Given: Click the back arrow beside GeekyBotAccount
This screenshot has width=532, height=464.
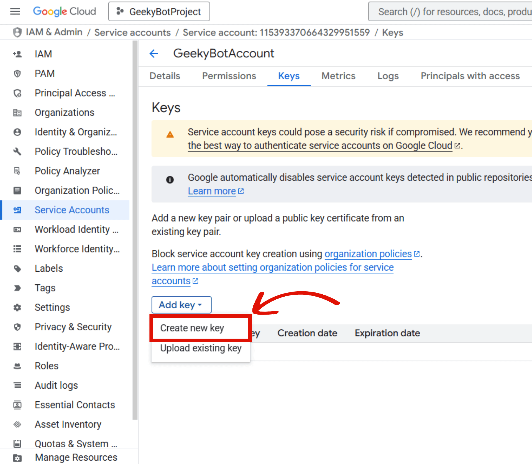Looking at the screenshot, I should click(154, 53).
